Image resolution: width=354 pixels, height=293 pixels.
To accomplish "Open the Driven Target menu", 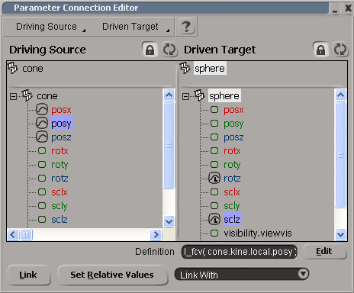I will coord(136,27).
